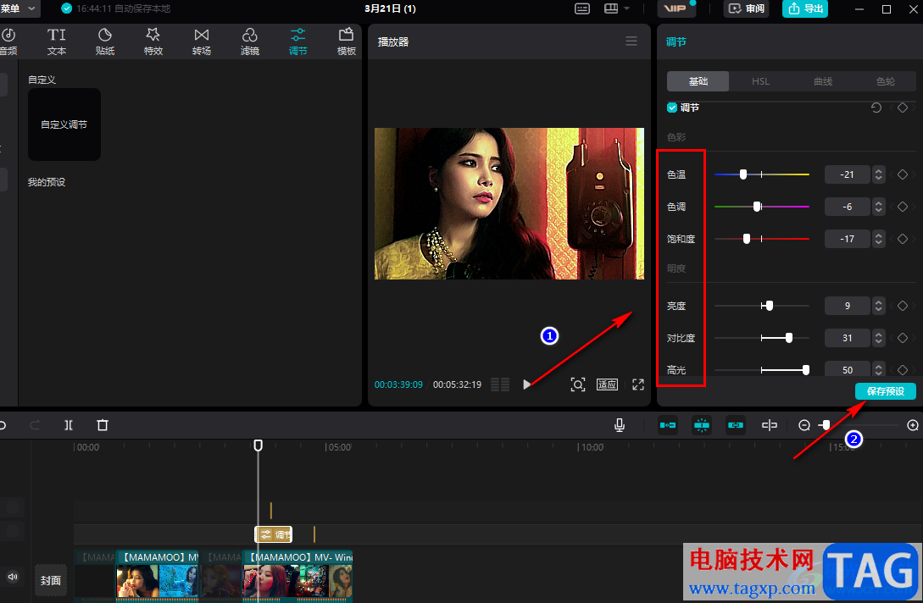Click the player zoom focus icon
The height and width of the screenshot is (603, 923).
click(x=578, y=384)
